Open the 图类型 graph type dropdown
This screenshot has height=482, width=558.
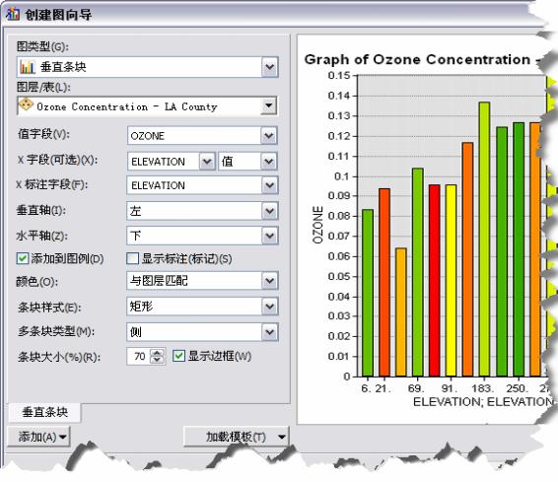click(270, 67)
